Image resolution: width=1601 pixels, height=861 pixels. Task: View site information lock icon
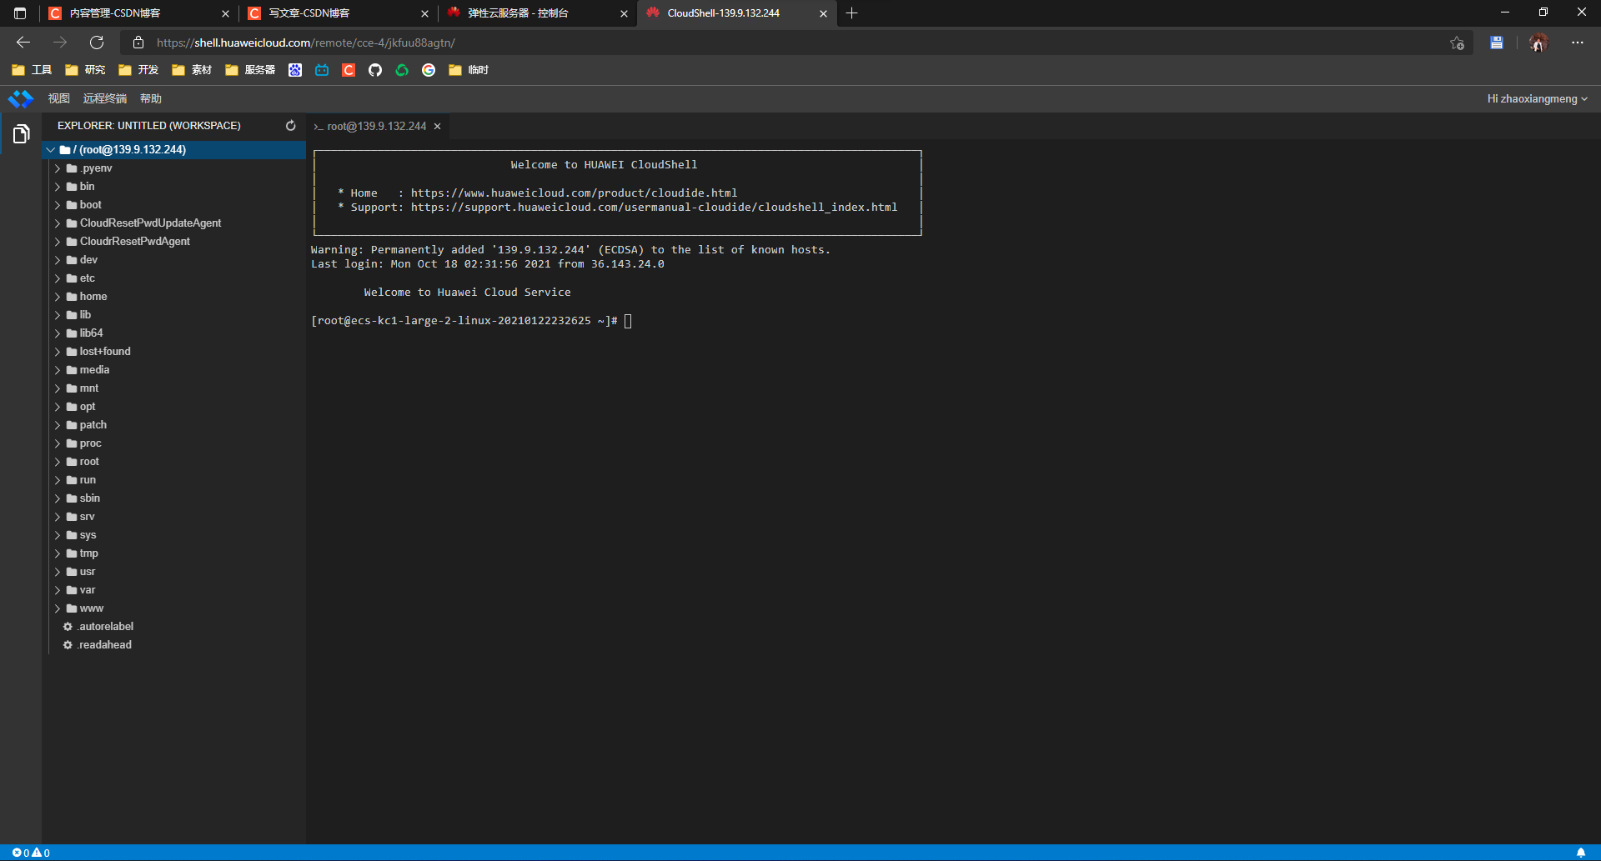(138, 43)
